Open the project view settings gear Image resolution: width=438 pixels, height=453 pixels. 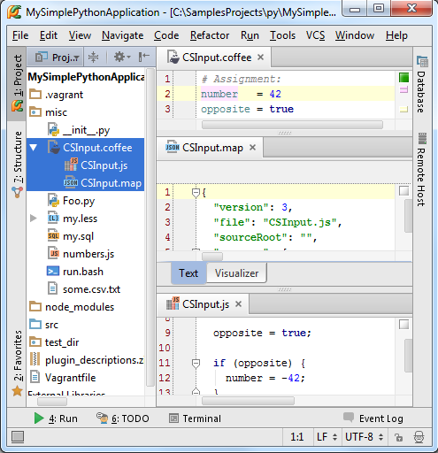click(121, 57)
